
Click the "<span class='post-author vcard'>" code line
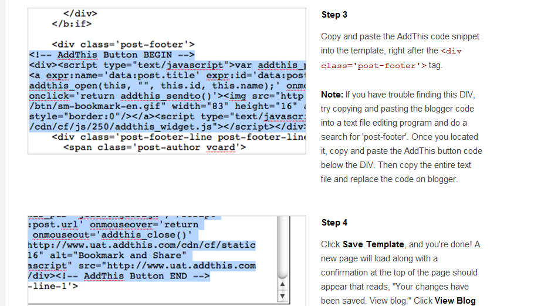click(x=154, y=147)
